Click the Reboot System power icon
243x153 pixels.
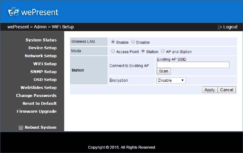[21, 127]
